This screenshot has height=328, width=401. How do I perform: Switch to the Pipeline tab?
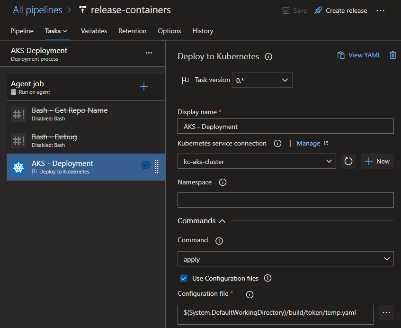click(22, 31)
